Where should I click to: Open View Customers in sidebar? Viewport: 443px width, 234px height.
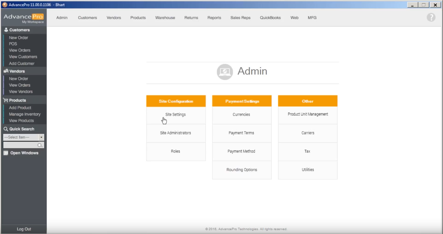pyautogui.click(x=23, y=57)
